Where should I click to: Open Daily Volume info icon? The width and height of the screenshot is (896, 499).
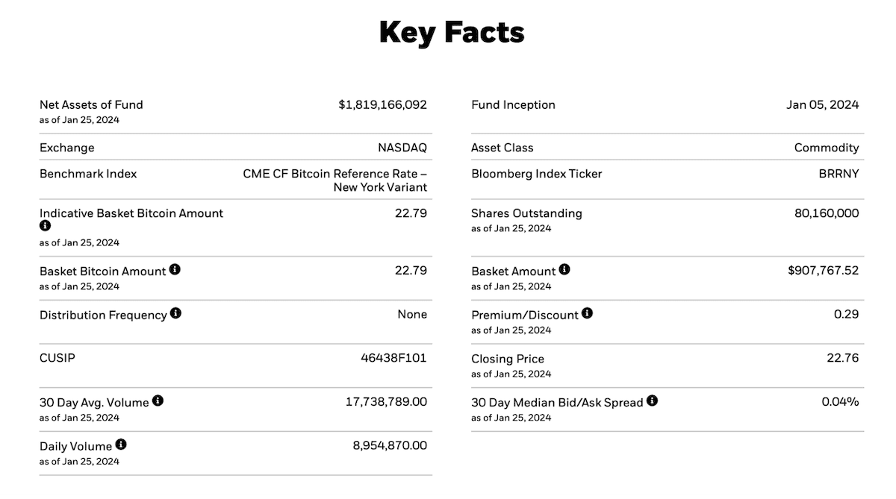(x=121, y=445)
